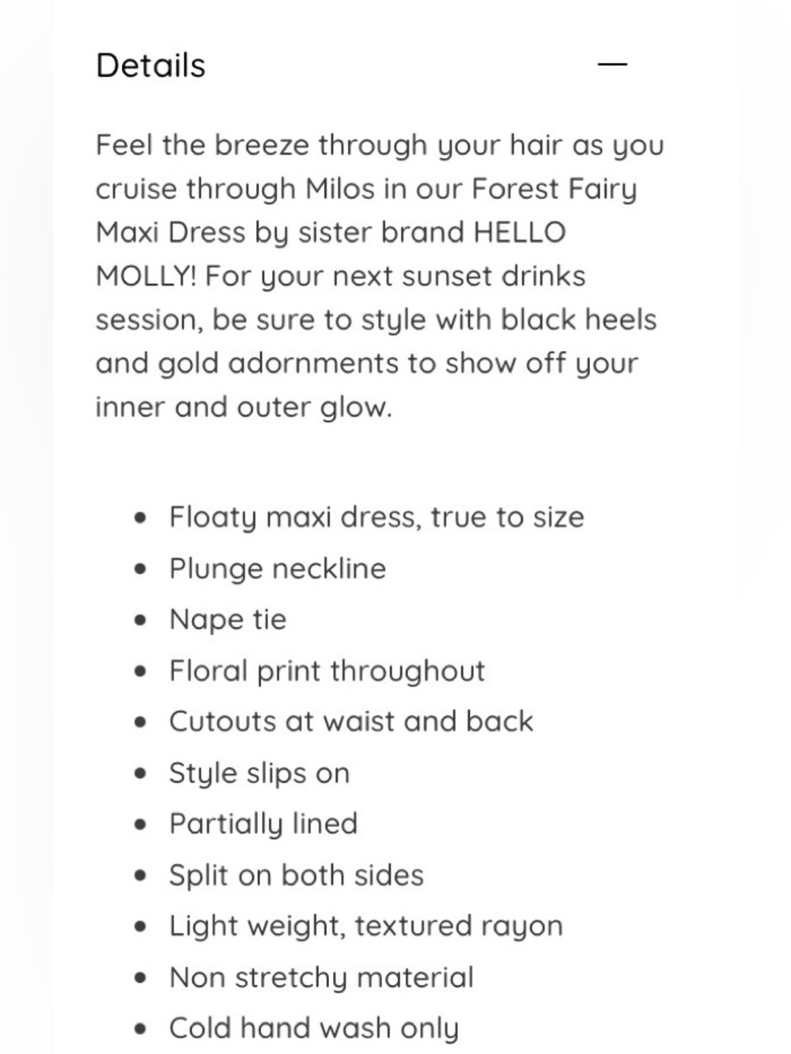The image size is (791, 1054).
Task: Click 'Floaty maxi dress, true to size' bullet
Action: point(377,518)
